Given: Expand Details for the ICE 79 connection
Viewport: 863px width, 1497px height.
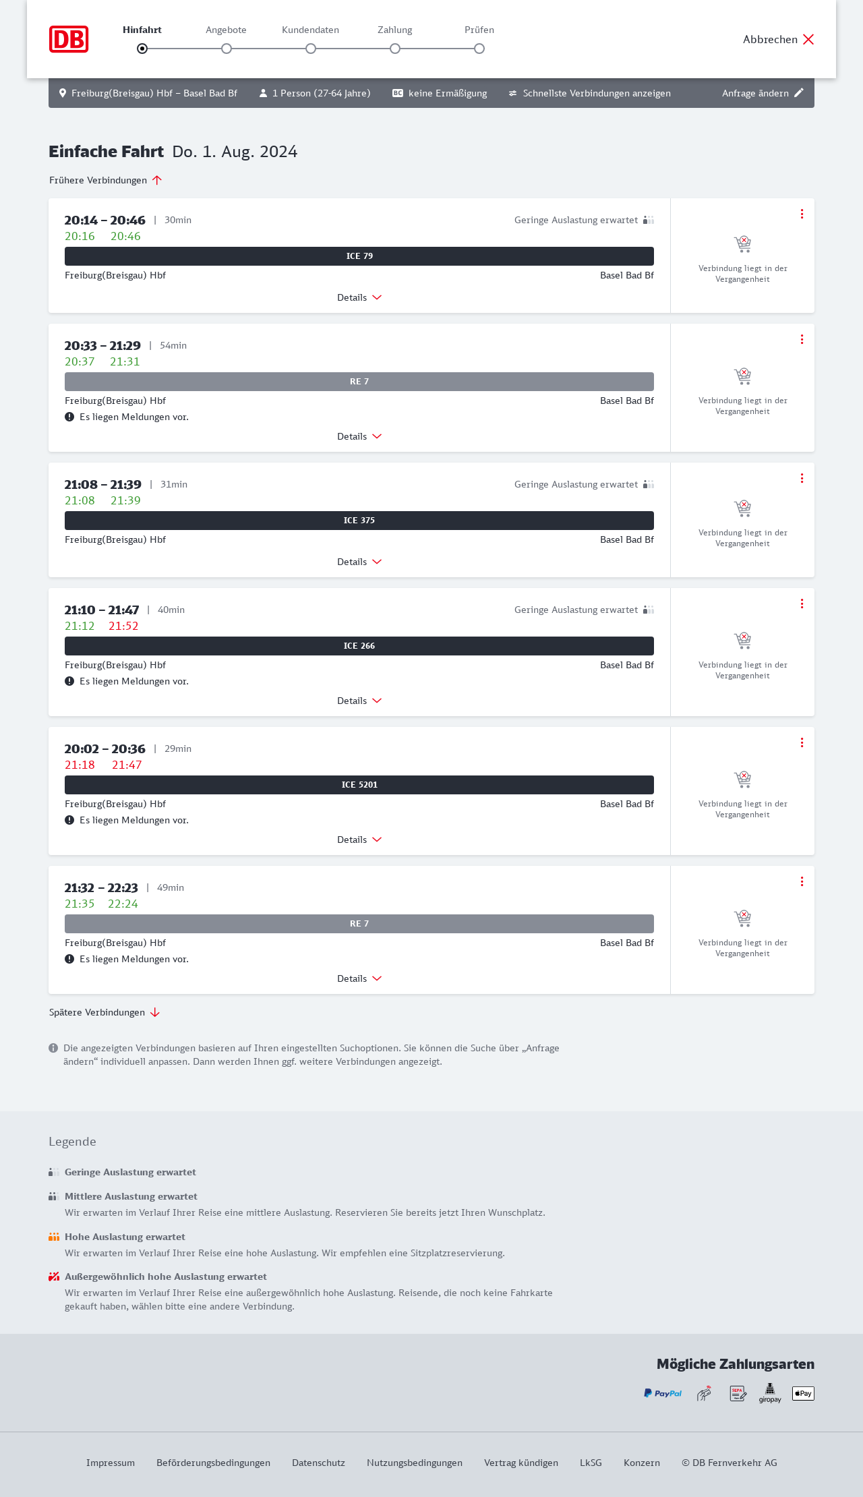Looking at the screenshot, I should 359,297.
